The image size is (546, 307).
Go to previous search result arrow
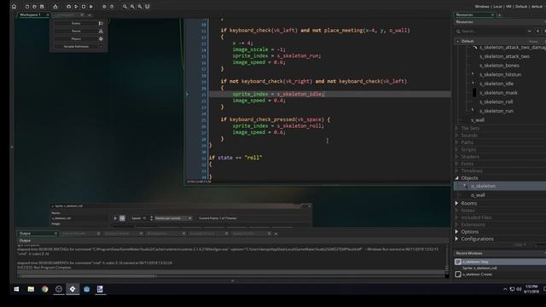tap(538, 32)
